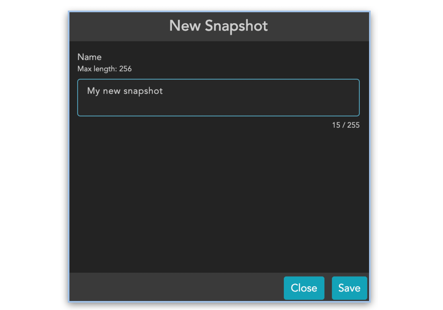Click the "New Snapshot" dialog title
Screen dimensions: 443x310
(218, 26)
